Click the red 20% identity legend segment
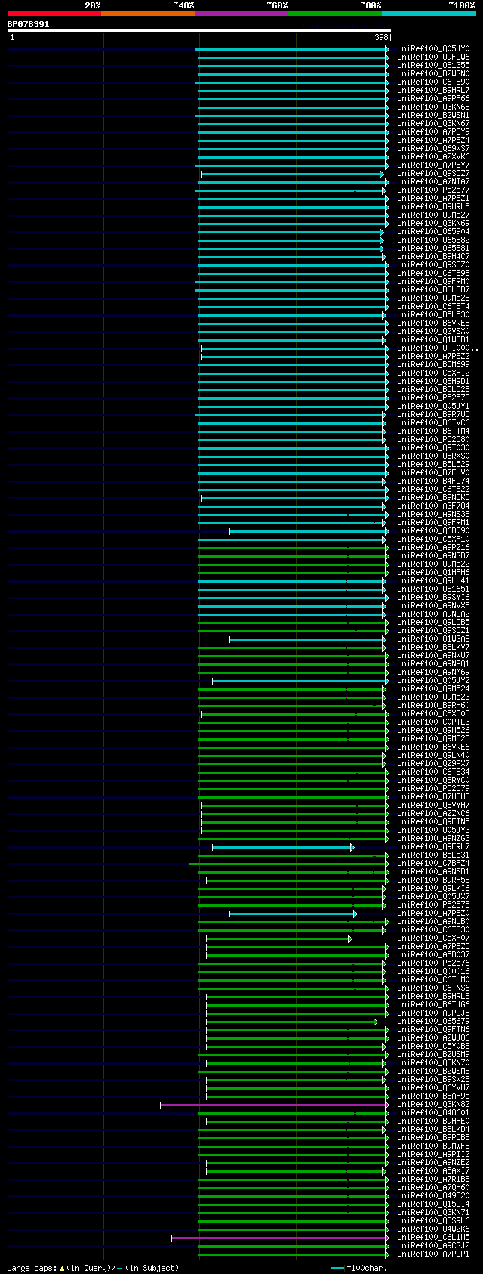Image resolution: width=483 pixels, height=1274 pixels. point(54,14)
